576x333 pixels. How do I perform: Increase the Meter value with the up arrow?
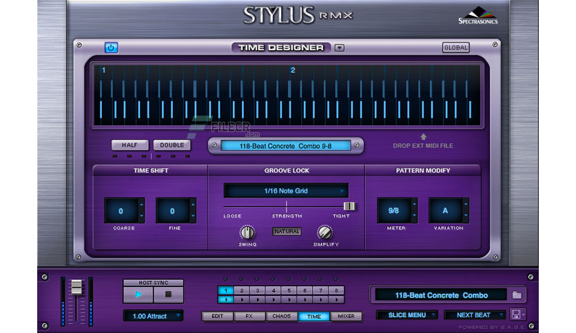click(x=414, y=204)
